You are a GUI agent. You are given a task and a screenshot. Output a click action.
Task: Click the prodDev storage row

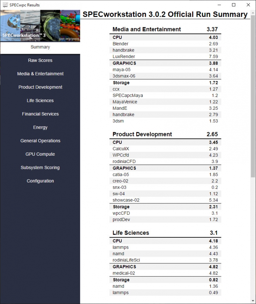click(165, 219)
